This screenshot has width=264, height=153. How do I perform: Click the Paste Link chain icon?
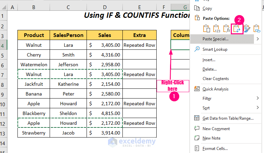click(x=257, y=29)
